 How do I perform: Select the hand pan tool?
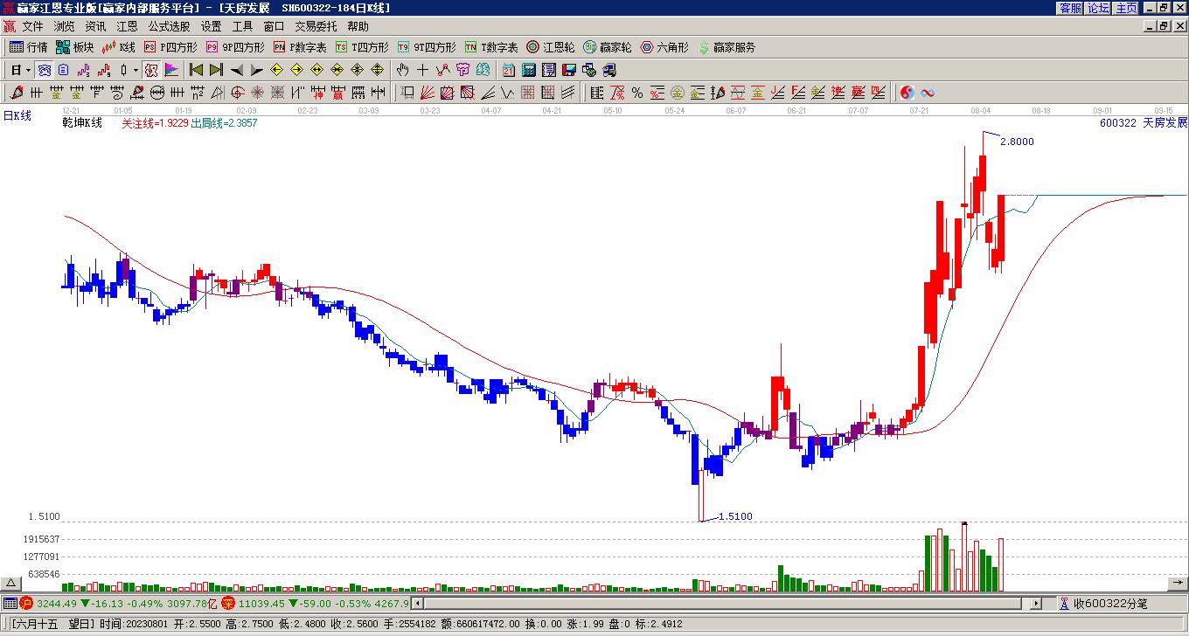pyautogui.click(x=402, y=70)
